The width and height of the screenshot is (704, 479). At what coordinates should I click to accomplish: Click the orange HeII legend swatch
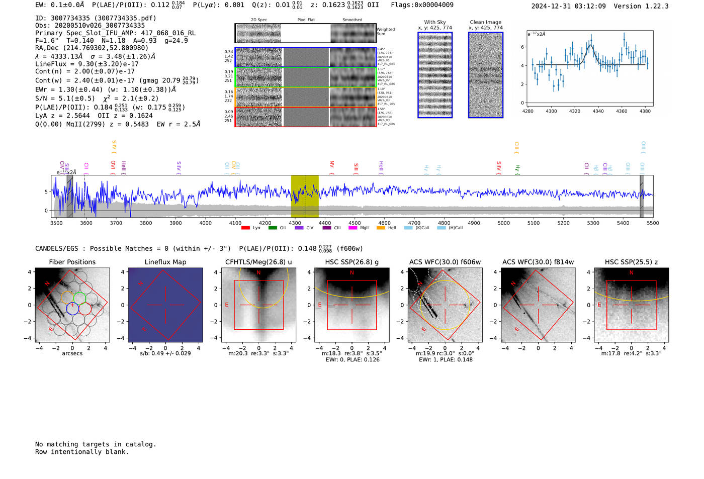(381, 228)
